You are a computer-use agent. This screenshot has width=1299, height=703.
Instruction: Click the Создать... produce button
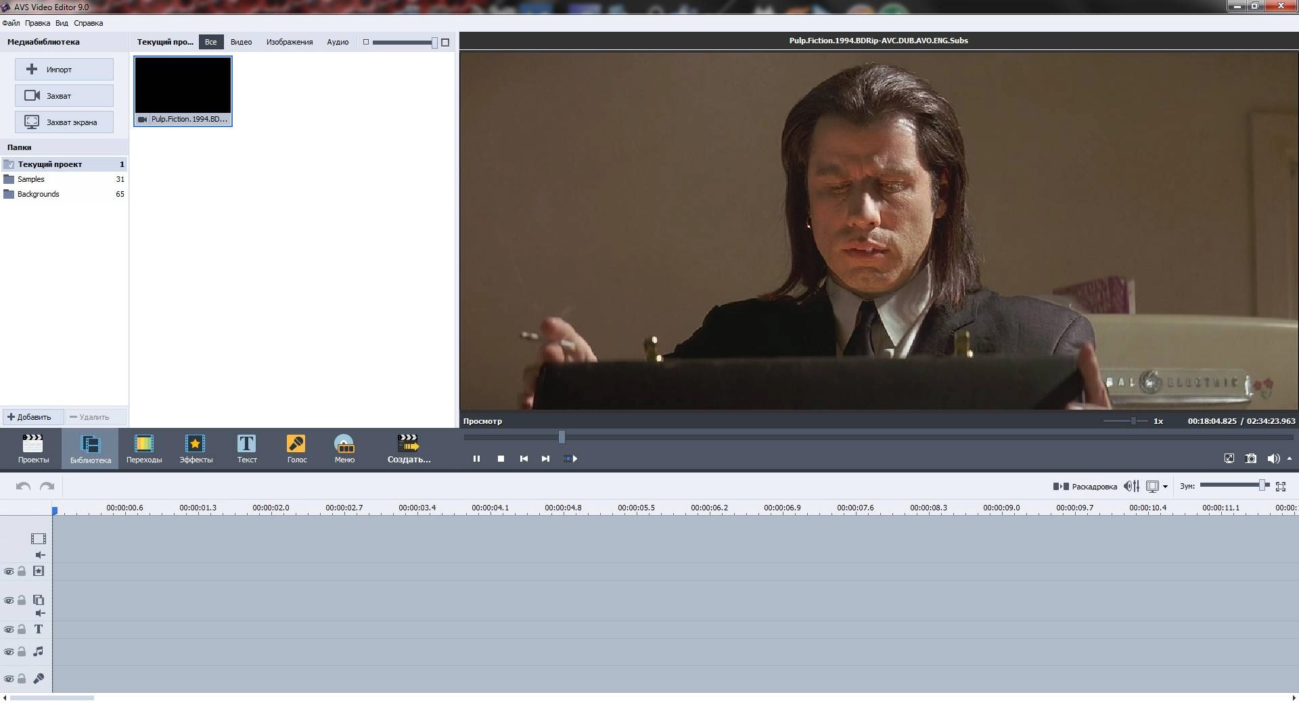(x=409, y=449)
